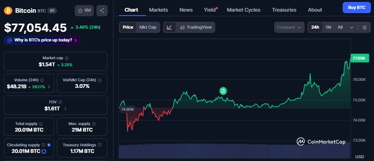Click the $1.61T FDV value
Screen dimensions: 374x161
click(52, 109)
